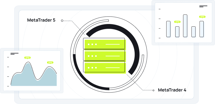Click the small circle next to MetaTrader 4
The height and width of the screenshot is (104, 215).
coord(153,90)
